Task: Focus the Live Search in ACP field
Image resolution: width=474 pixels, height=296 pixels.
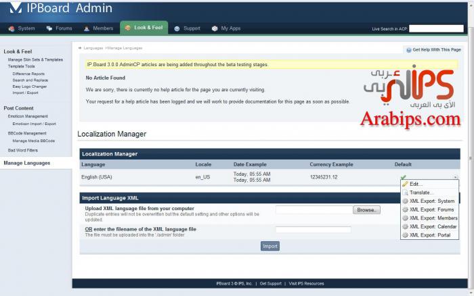Action: (435, 28)
